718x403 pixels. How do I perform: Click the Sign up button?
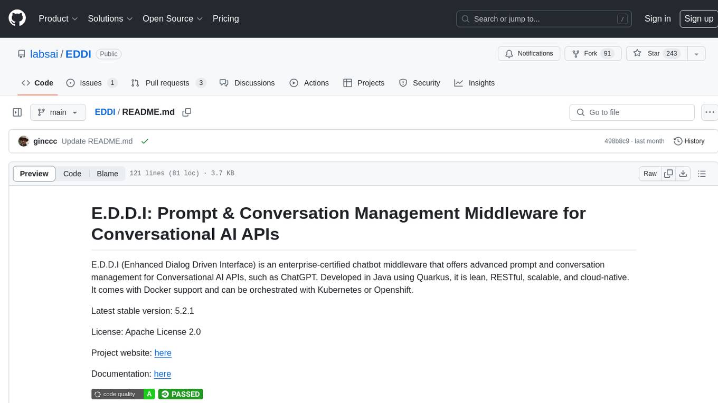[698, 18]
